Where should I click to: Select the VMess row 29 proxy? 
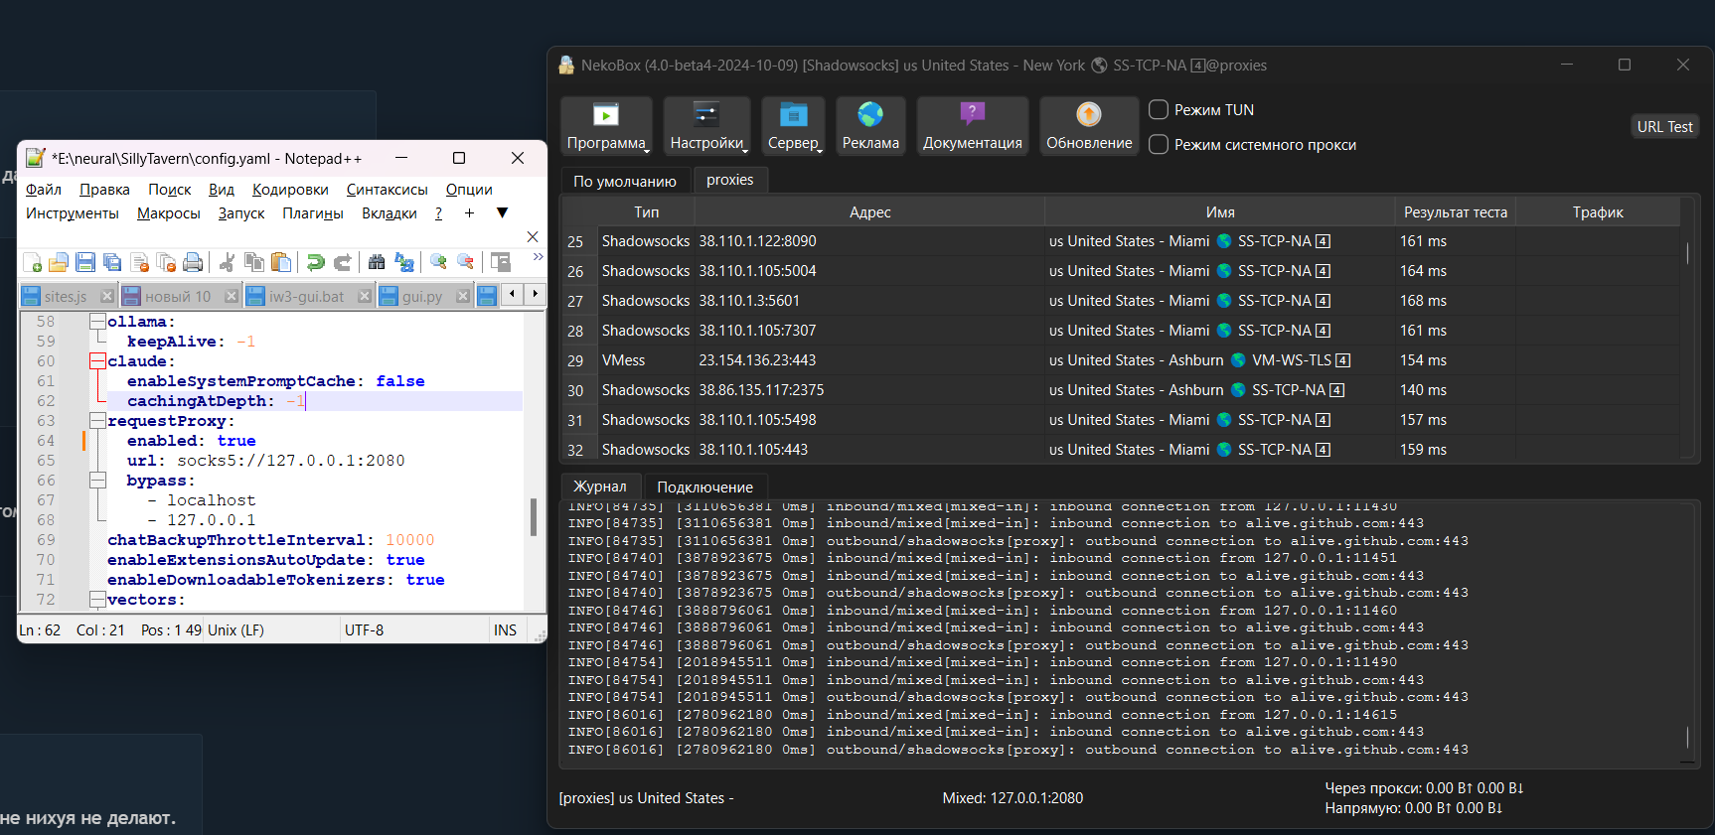pyautogui.click(x=1121, y=360)
